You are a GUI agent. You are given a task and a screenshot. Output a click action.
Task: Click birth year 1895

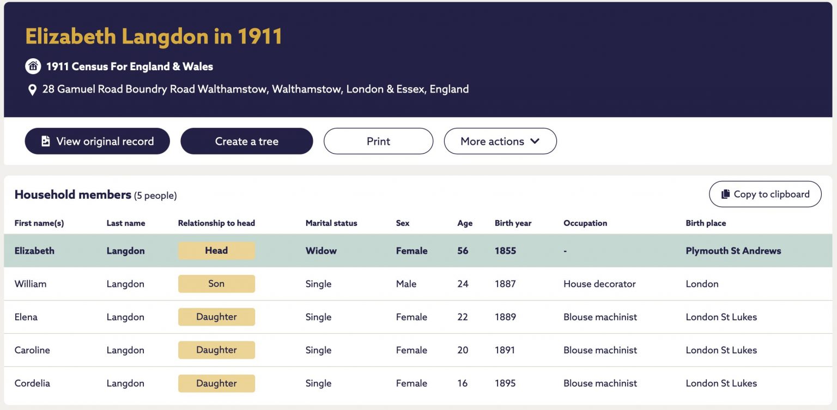coord(505,383)
